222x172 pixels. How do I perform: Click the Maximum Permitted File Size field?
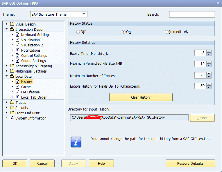click(200, 64)
